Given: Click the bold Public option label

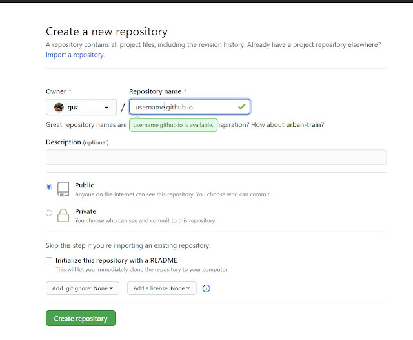Looking at the screenshot, I should pyautogui.click(x=85, y=185).
